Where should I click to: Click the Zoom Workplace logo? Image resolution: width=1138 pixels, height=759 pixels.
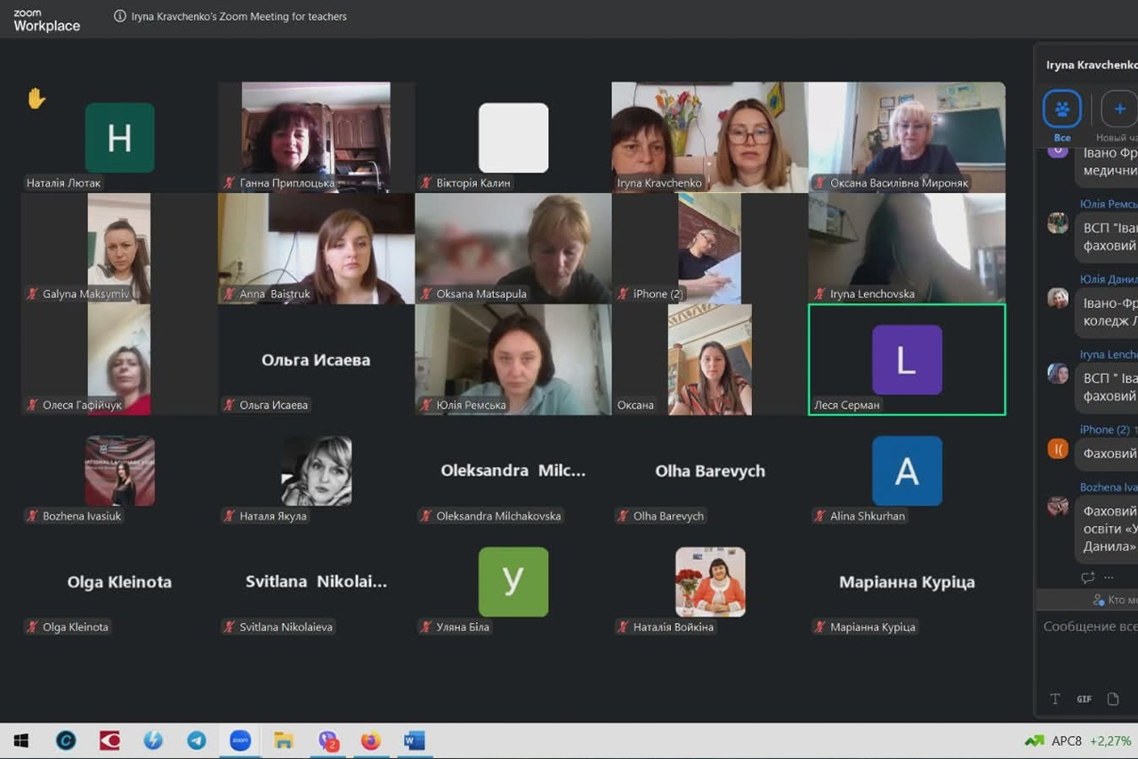point(46,21)
